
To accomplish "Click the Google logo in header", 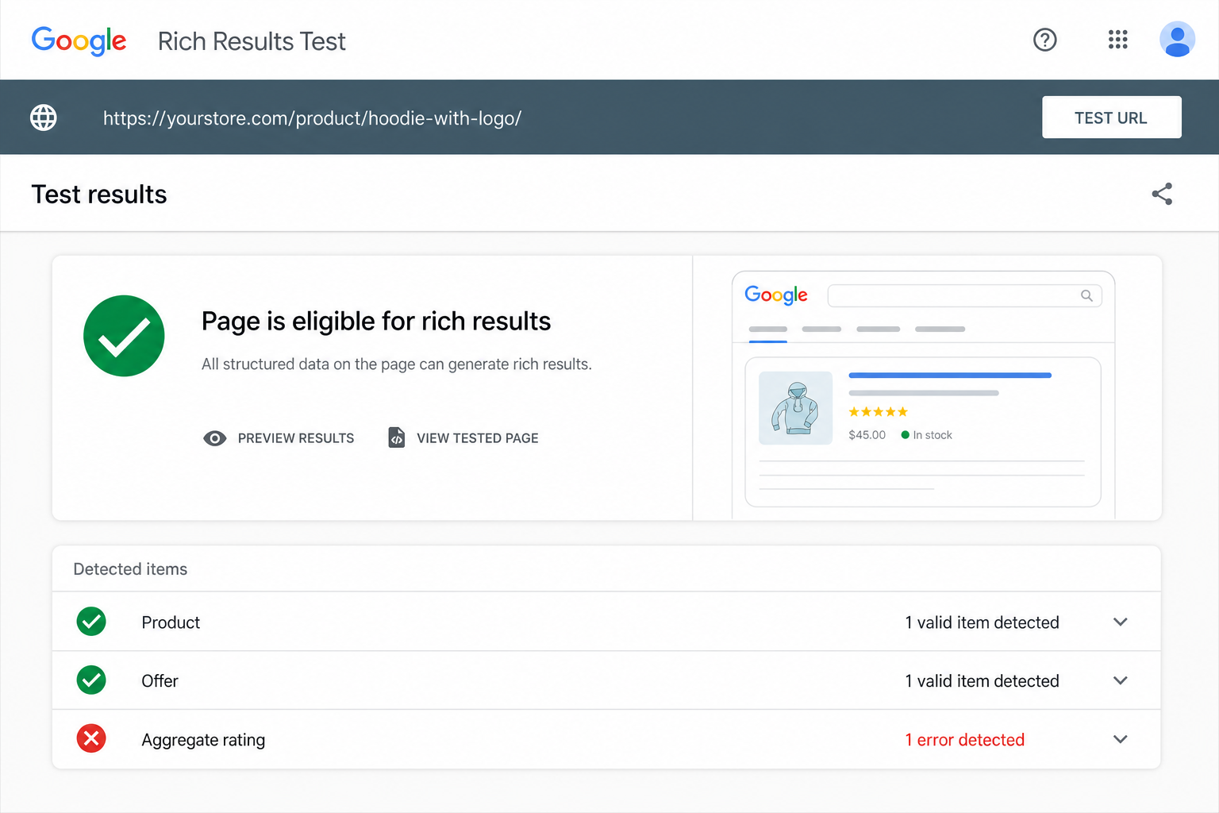I will (79, 40).
